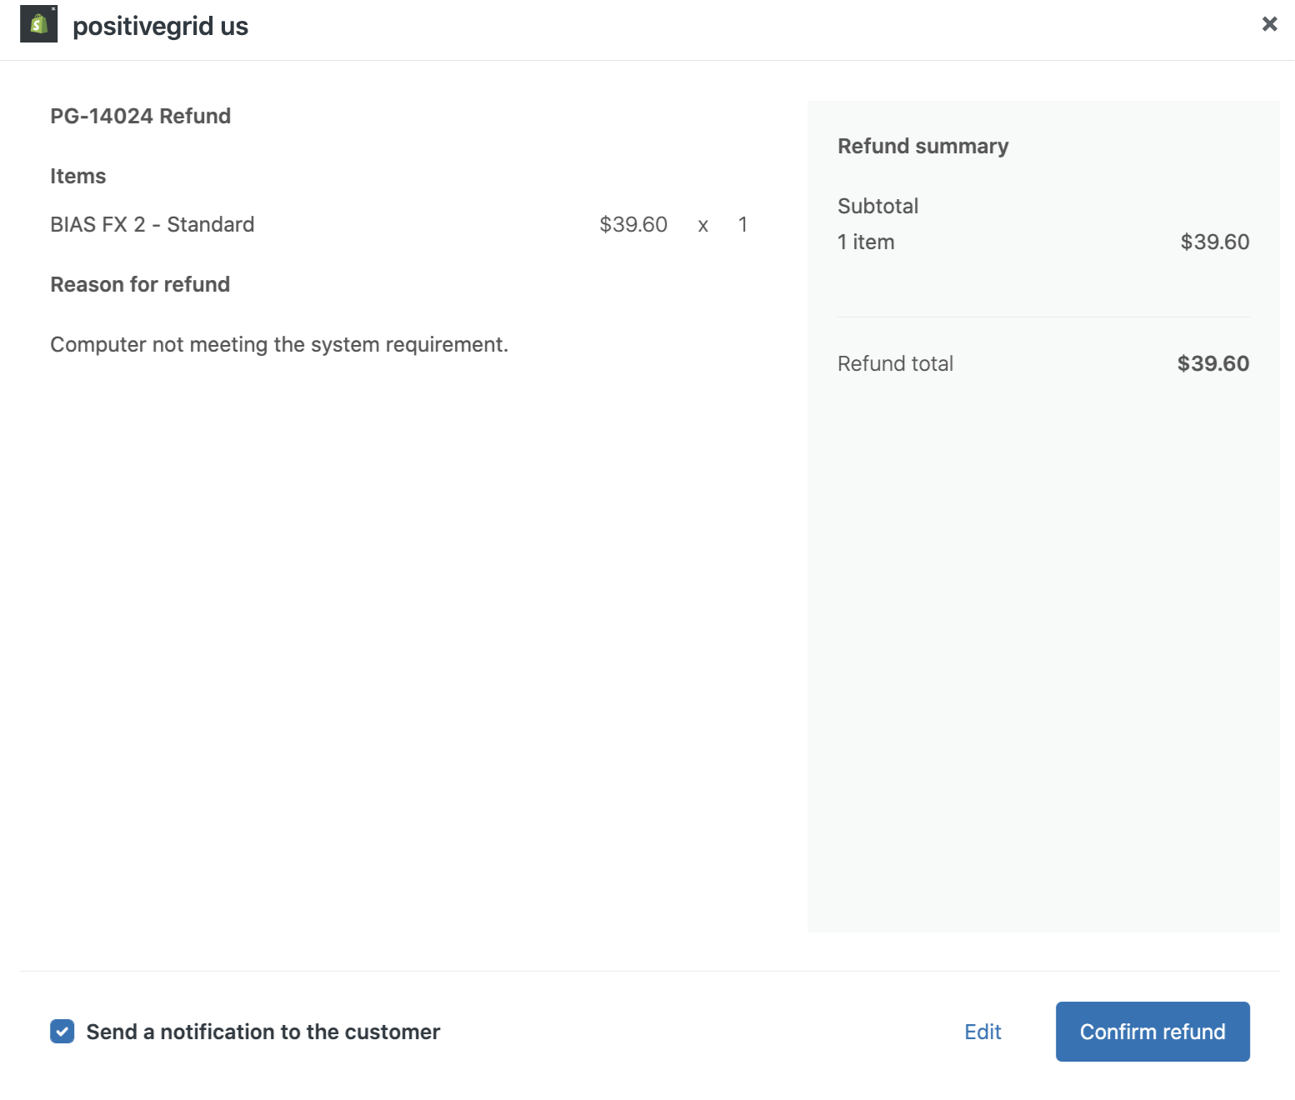The image size is (1295, 1100).
Task: Uncheck Send a notification to the customer
Action: 62,1032
